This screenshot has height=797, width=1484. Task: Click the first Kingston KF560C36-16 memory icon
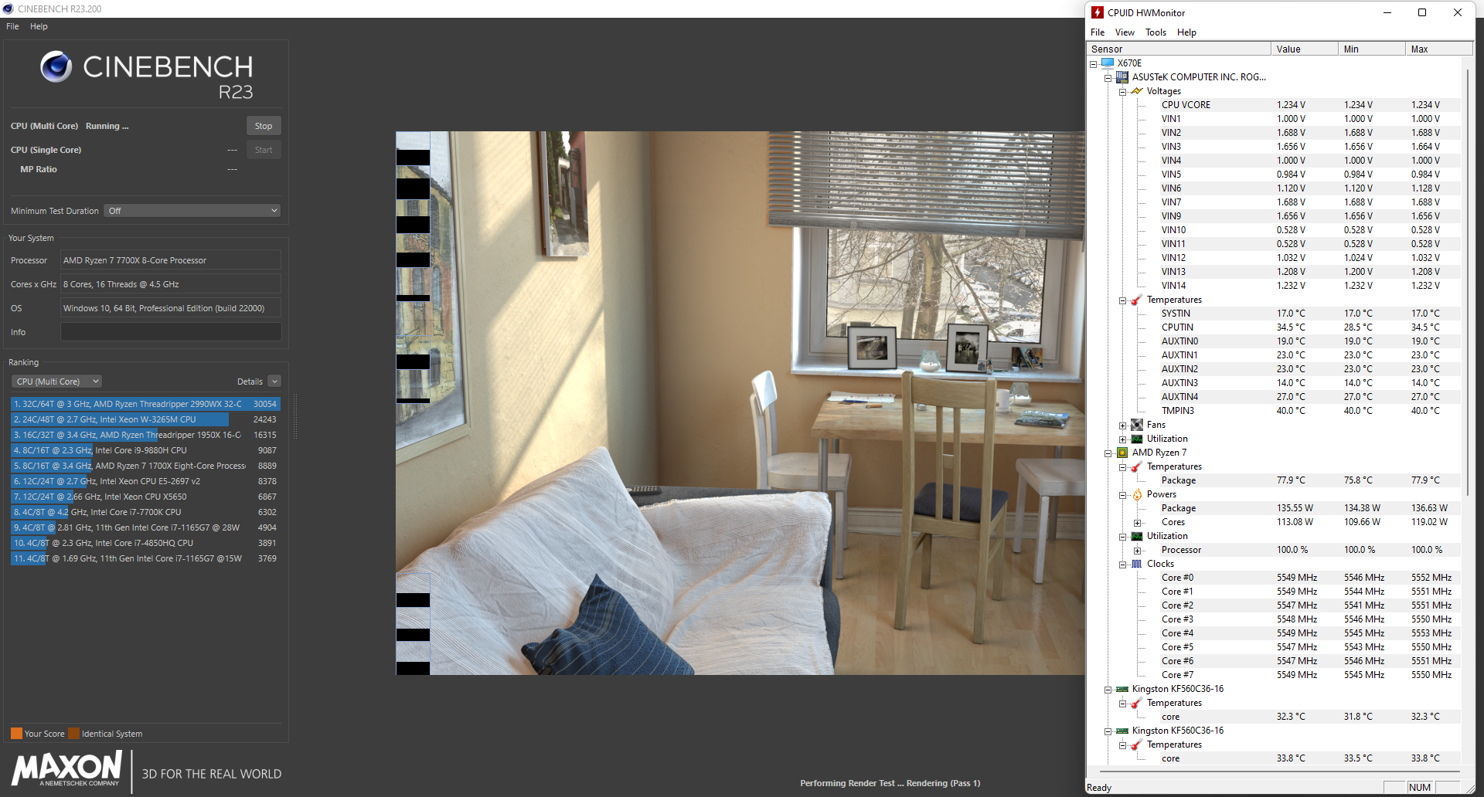click(1122, 689)
